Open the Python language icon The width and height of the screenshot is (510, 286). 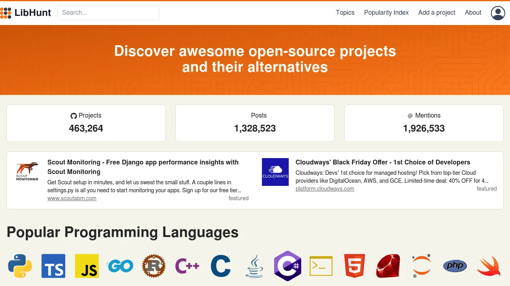click(20, 266)
